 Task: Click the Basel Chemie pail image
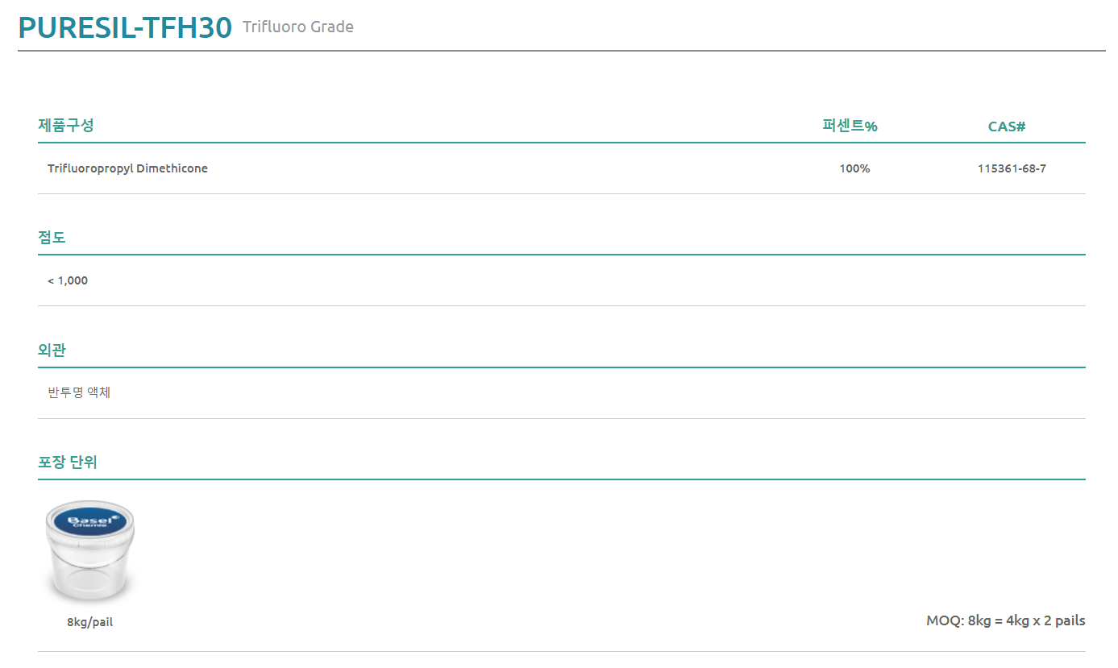89,551
